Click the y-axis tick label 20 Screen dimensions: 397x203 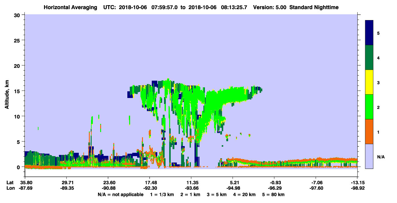18,65
